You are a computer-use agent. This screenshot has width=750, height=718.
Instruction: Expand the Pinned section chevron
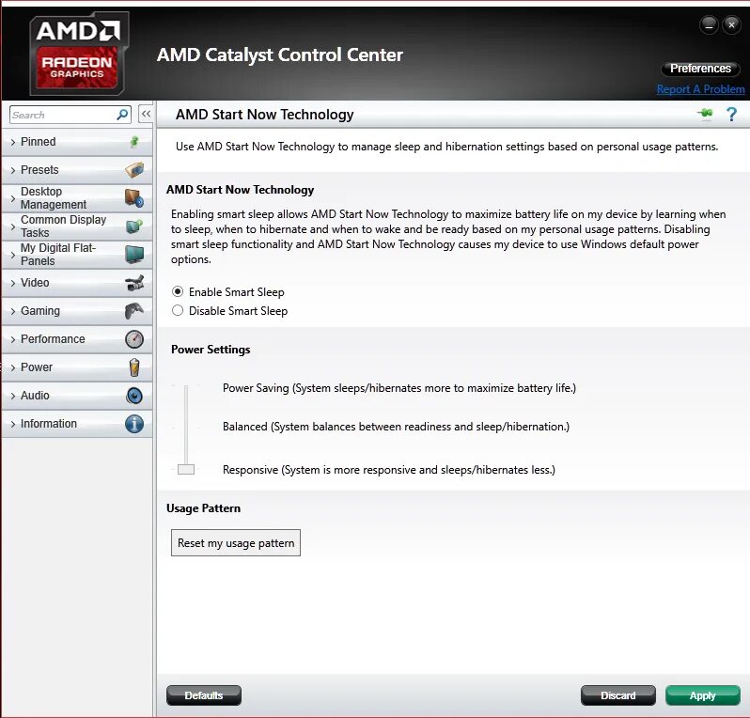pyautogui.click(x=13, y=142)
